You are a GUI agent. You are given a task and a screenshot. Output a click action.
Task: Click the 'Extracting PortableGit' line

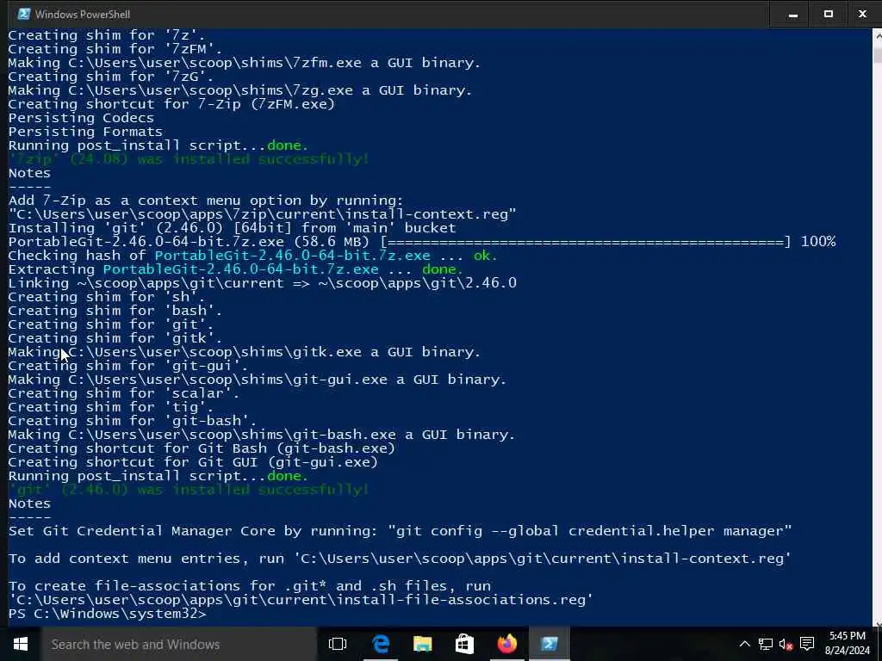click(235, 269)
